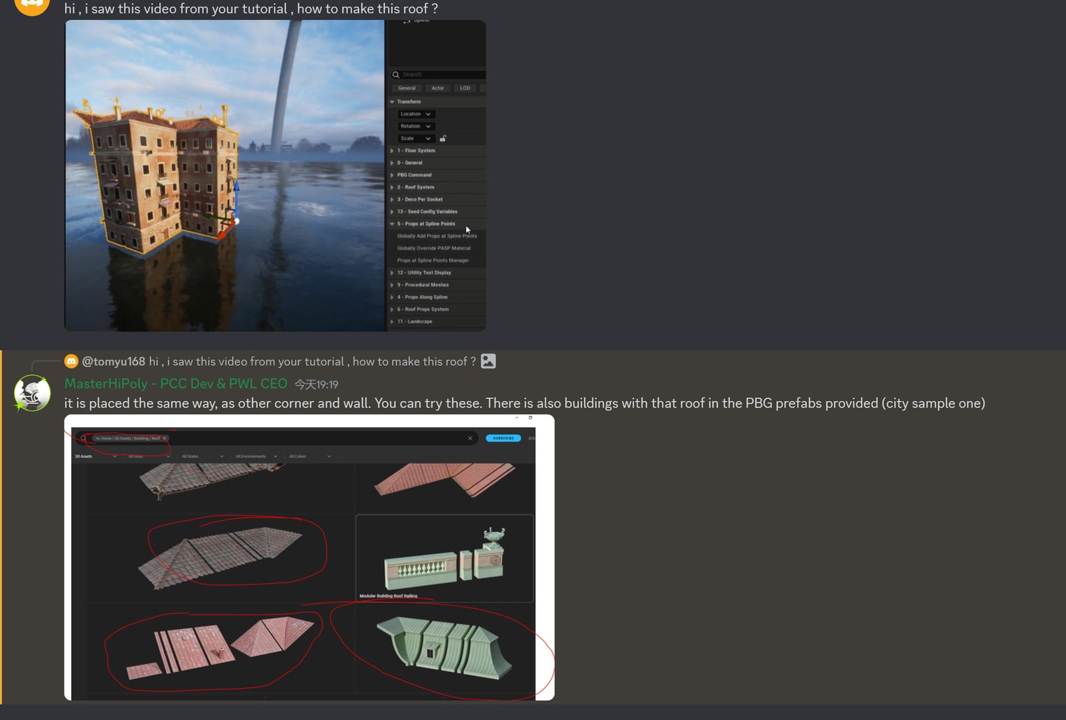Open the Rotation dropdown
This screenshot has width=1066, height=720.
tap(416, 126)
